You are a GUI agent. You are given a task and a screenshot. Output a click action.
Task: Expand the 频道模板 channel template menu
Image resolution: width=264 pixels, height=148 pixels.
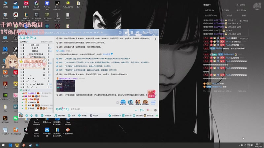click(115, 116)
